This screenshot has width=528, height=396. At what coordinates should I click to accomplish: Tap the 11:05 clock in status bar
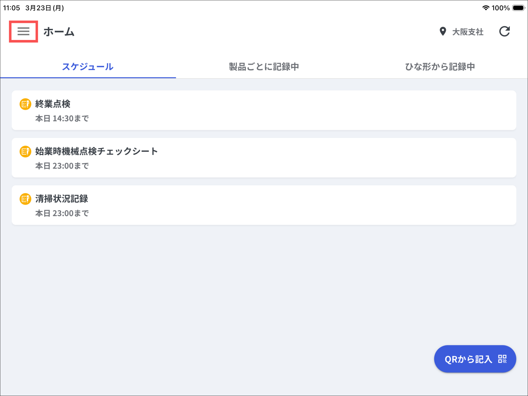pyautogui.click(x=12, y=8)
